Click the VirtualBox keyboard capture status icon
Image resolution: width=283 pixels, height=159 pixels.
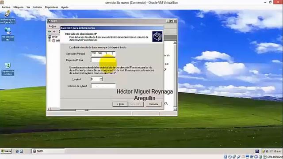[264, 157]
